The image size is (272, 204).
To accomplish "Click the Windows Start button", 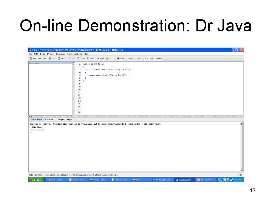I will 36,180.
